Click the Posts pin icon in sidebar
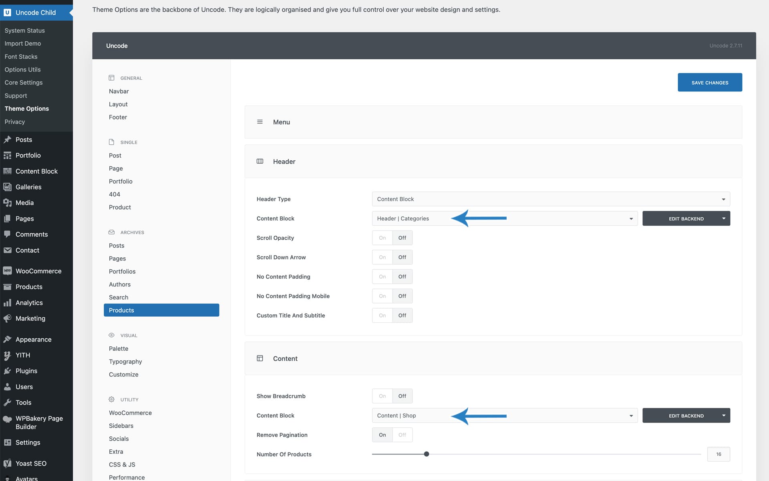Image resolution: width=769 pixels, height=481 pixels. 7,139
